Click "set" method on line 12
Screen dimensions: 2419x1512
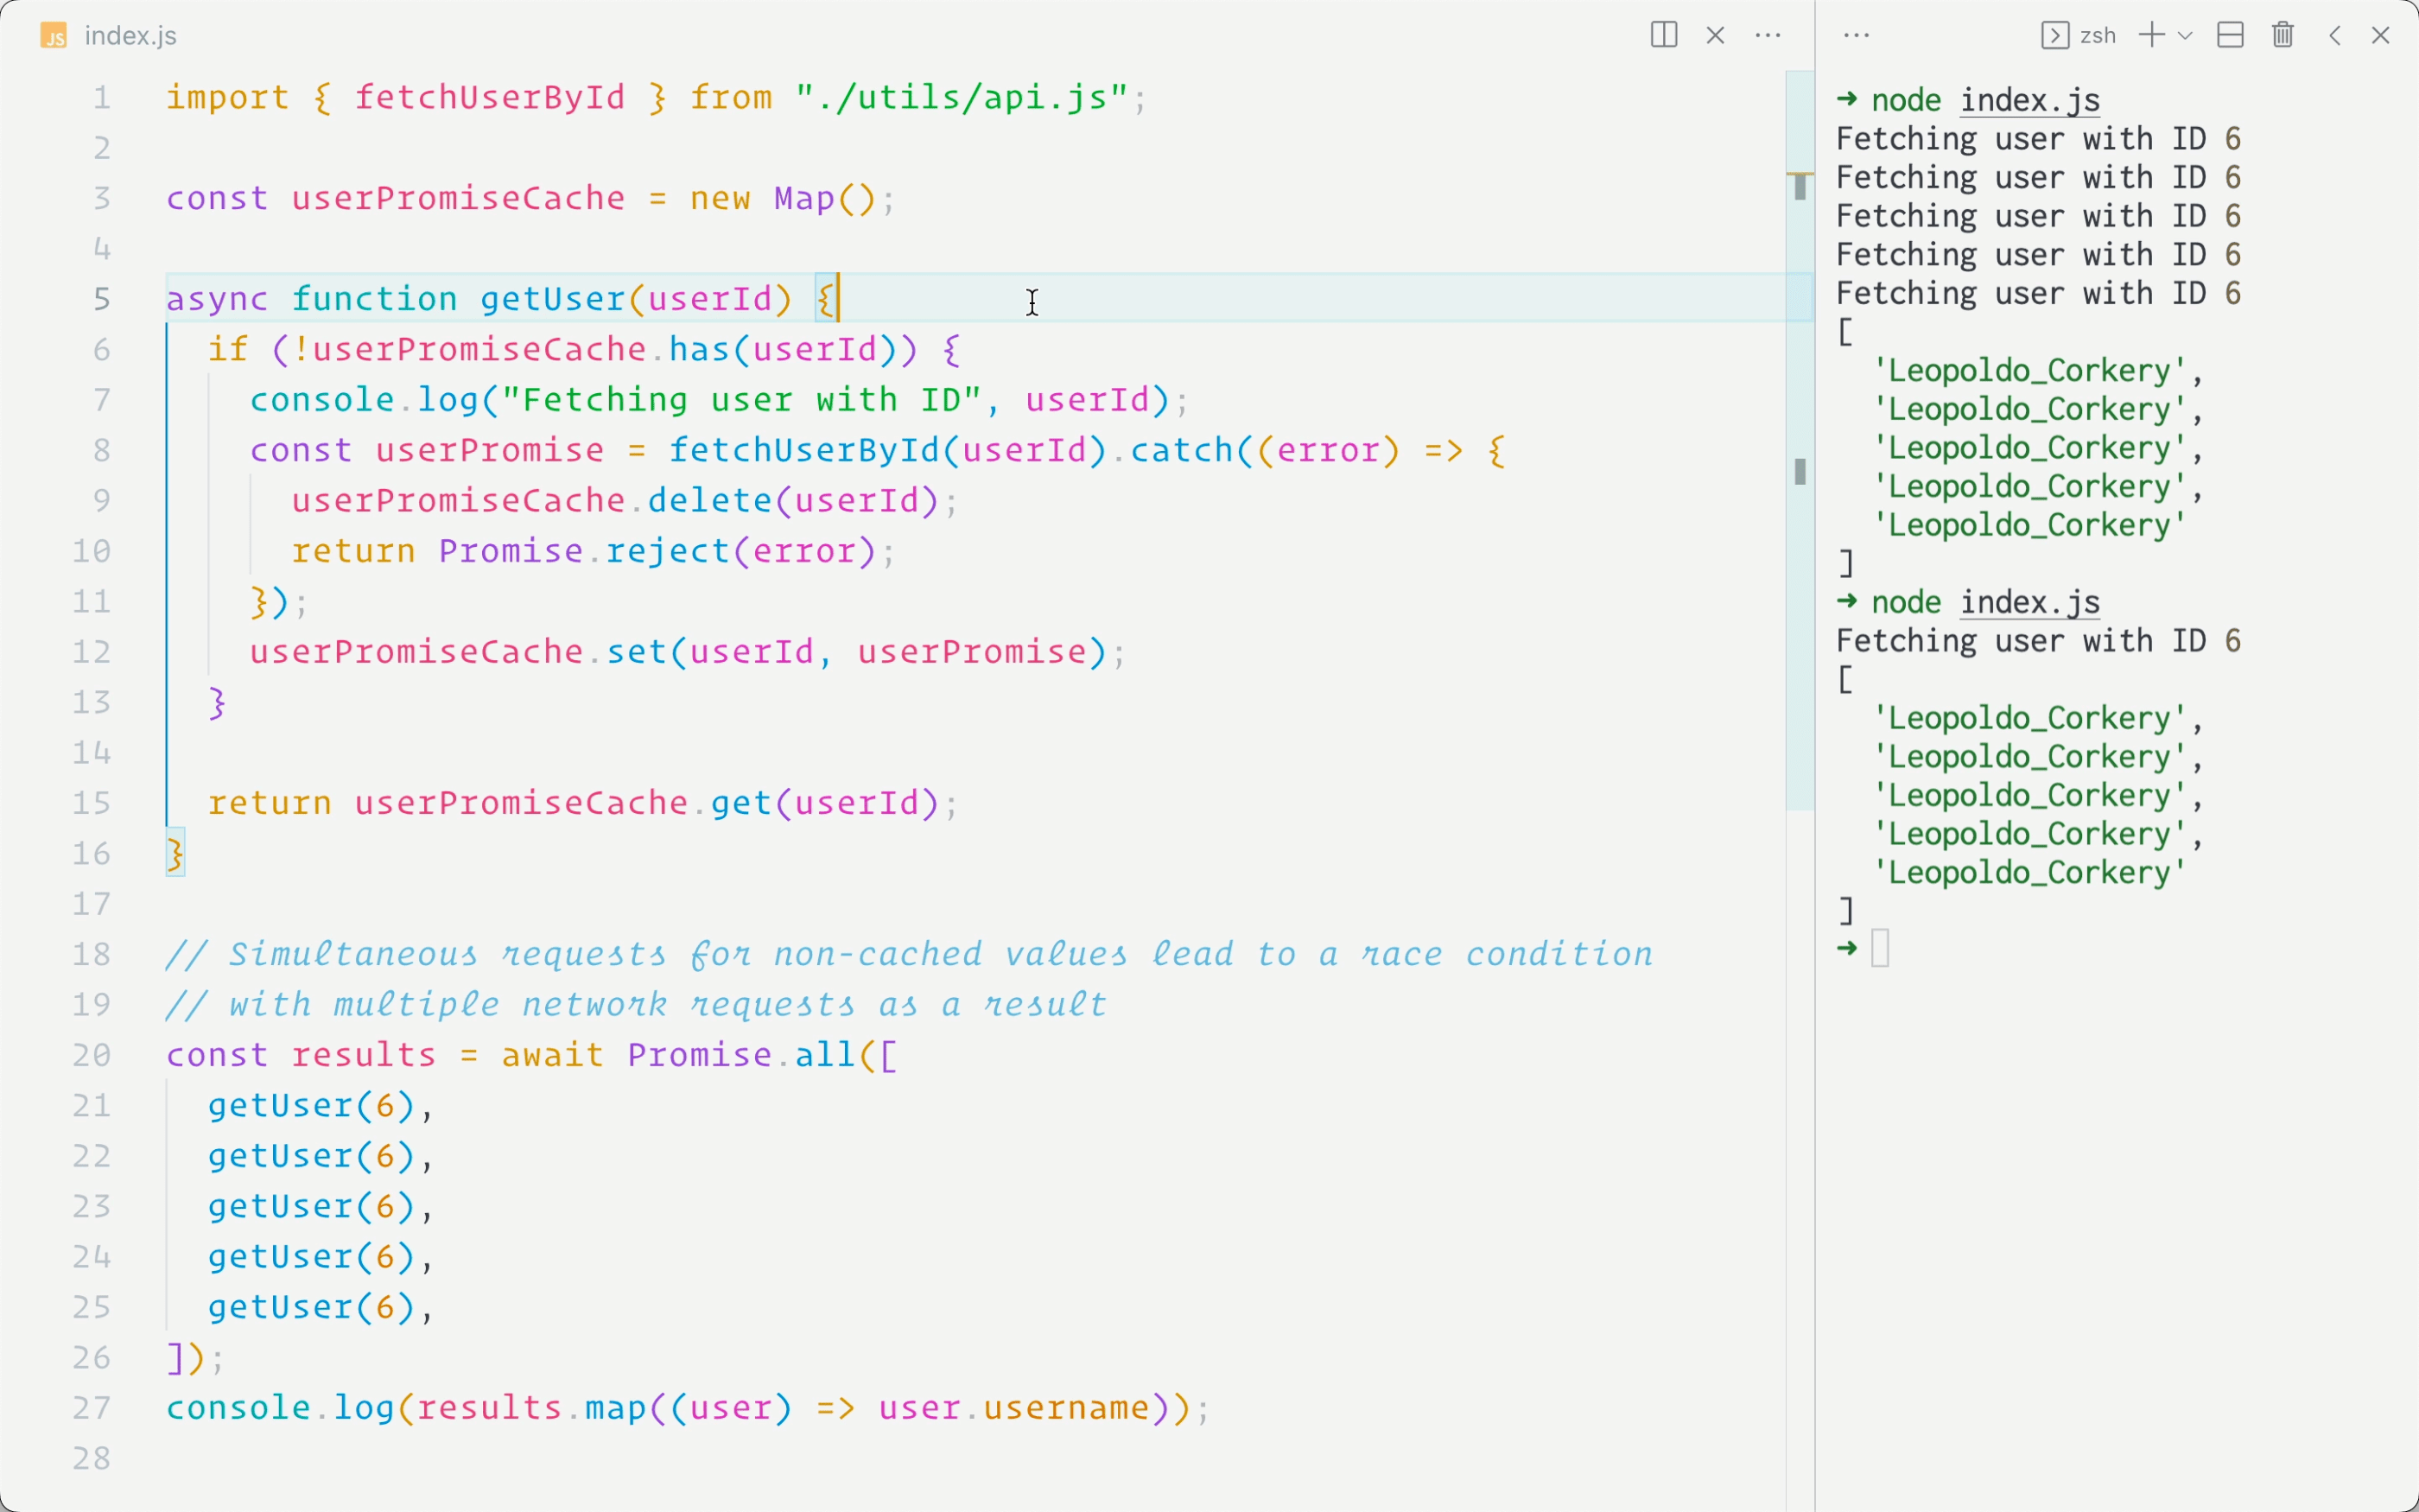pyautogui.click(x=637, y=652)
